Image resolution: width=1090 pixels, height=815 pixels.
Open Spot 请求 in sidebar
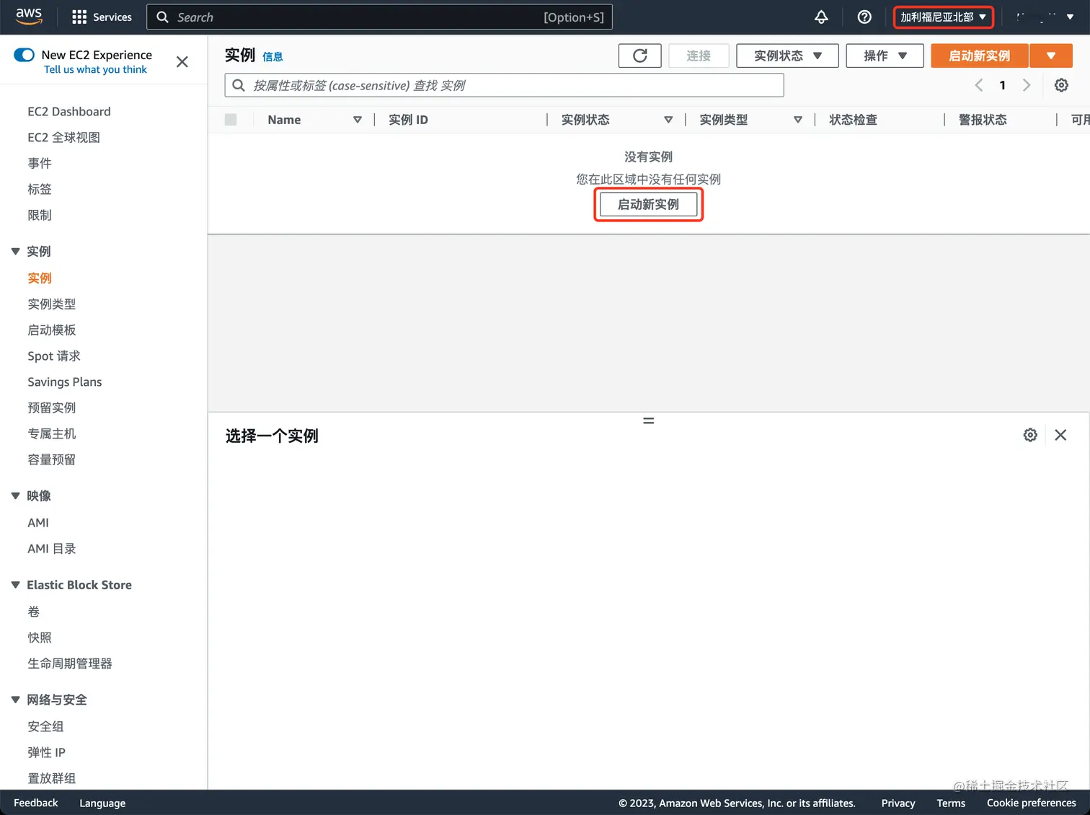coord(54,356)
